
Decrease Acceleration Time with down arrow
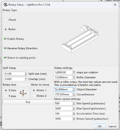click(x=74, y=114)
